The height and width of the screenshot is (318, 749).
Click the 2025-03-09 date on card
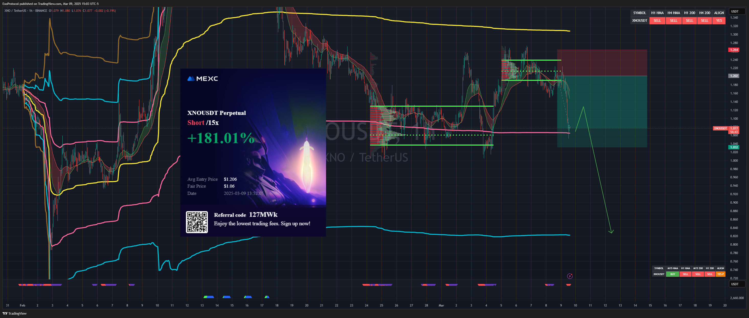tap(244, 193)
